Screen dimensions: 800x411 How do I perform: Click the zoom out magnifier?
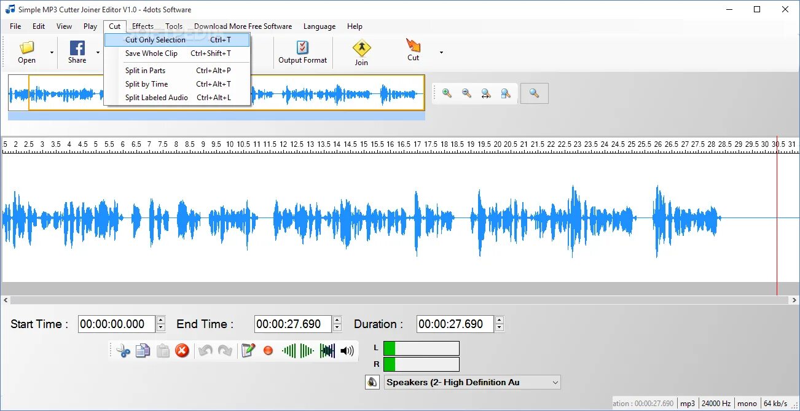click(466, 93)
